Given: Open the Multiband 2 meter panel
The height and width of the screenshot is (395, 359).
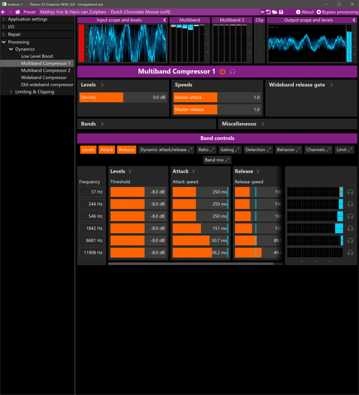Looking at the screenshot, I should pos(232,20).
